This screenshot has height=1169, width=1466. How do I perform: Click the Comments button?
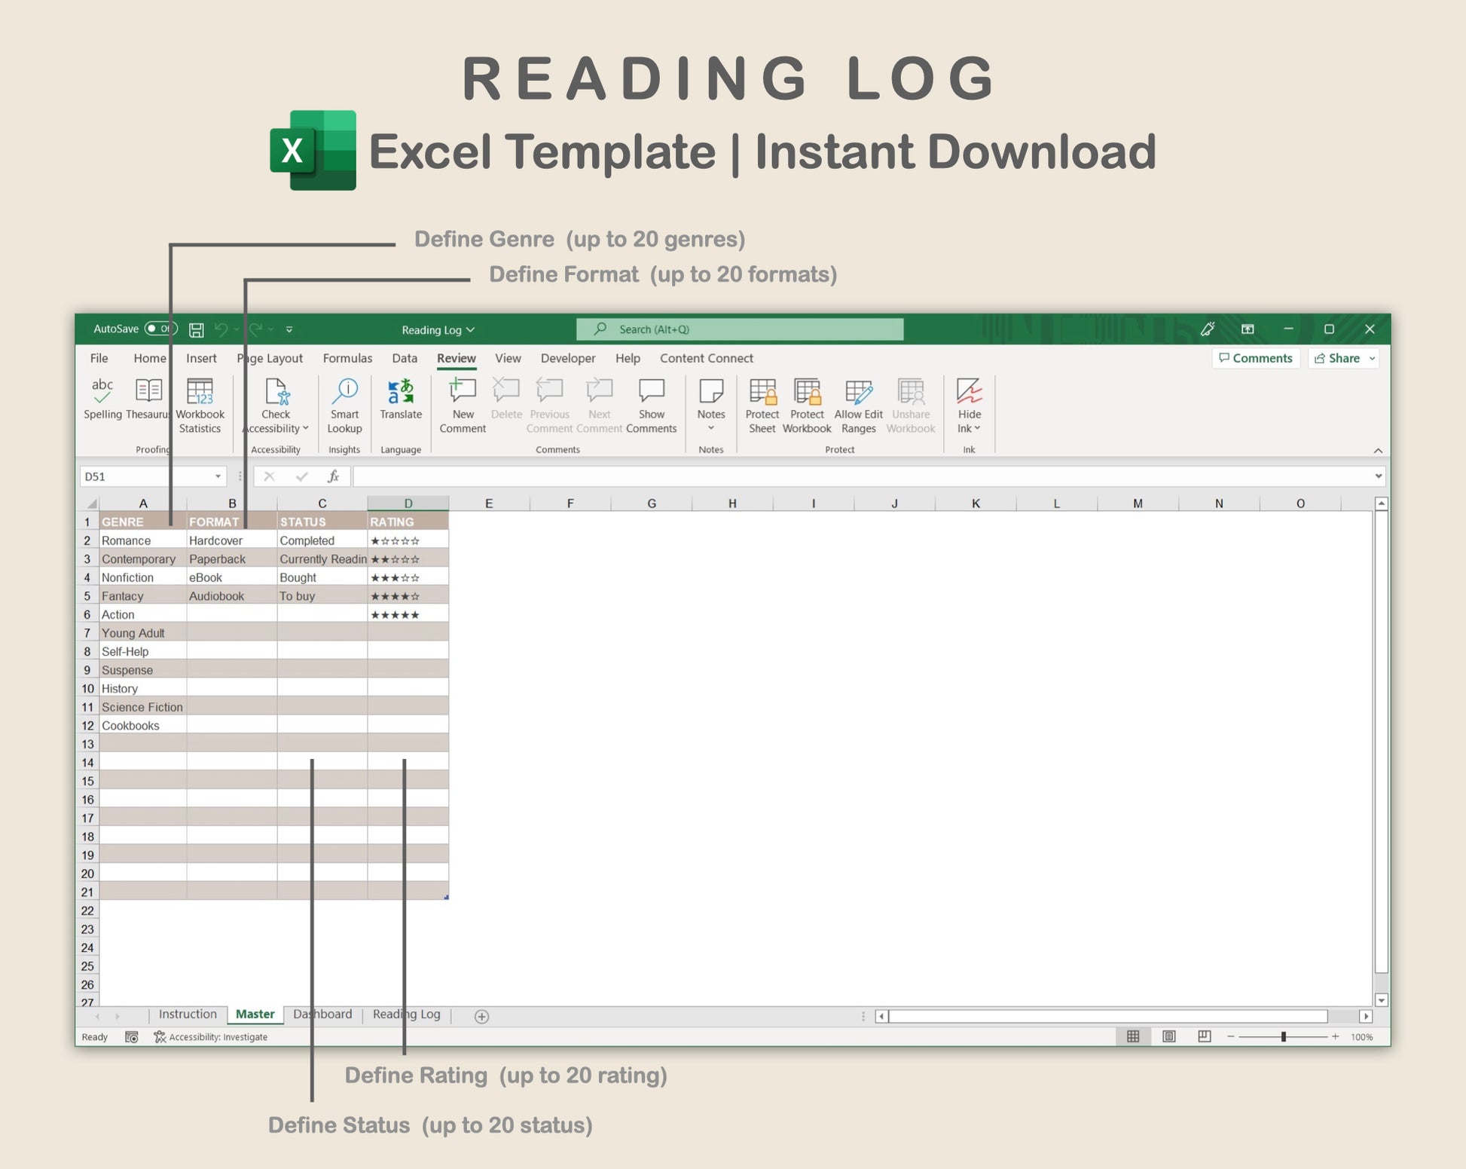coord(1256,358)
